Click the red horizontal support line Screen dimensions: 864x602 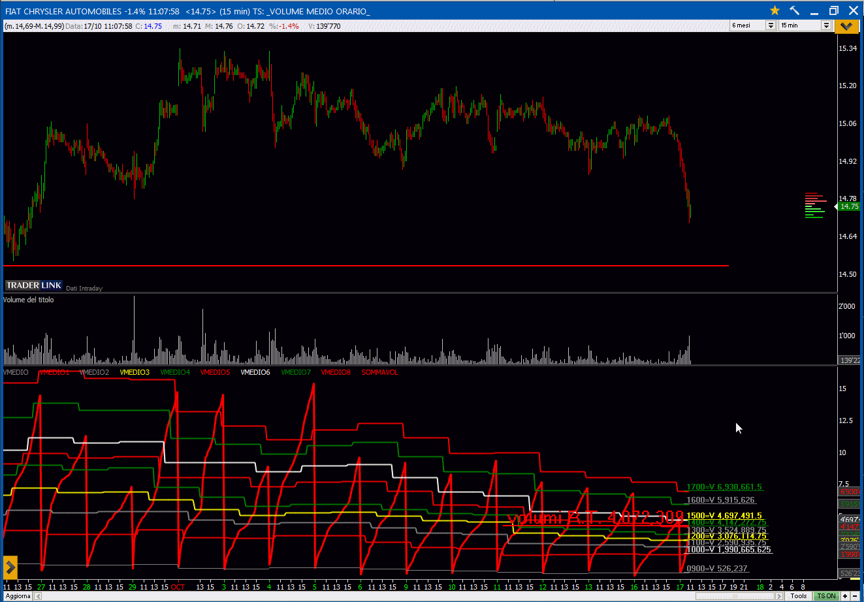tap(366, 266)
